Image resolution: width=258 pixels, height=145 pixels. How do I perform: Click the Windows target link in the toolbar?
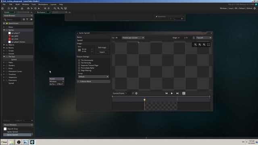223,8
